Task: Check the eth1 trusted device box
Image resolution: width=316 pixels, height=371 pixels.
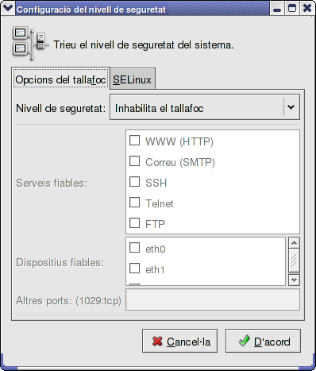Action: point(134,269)
